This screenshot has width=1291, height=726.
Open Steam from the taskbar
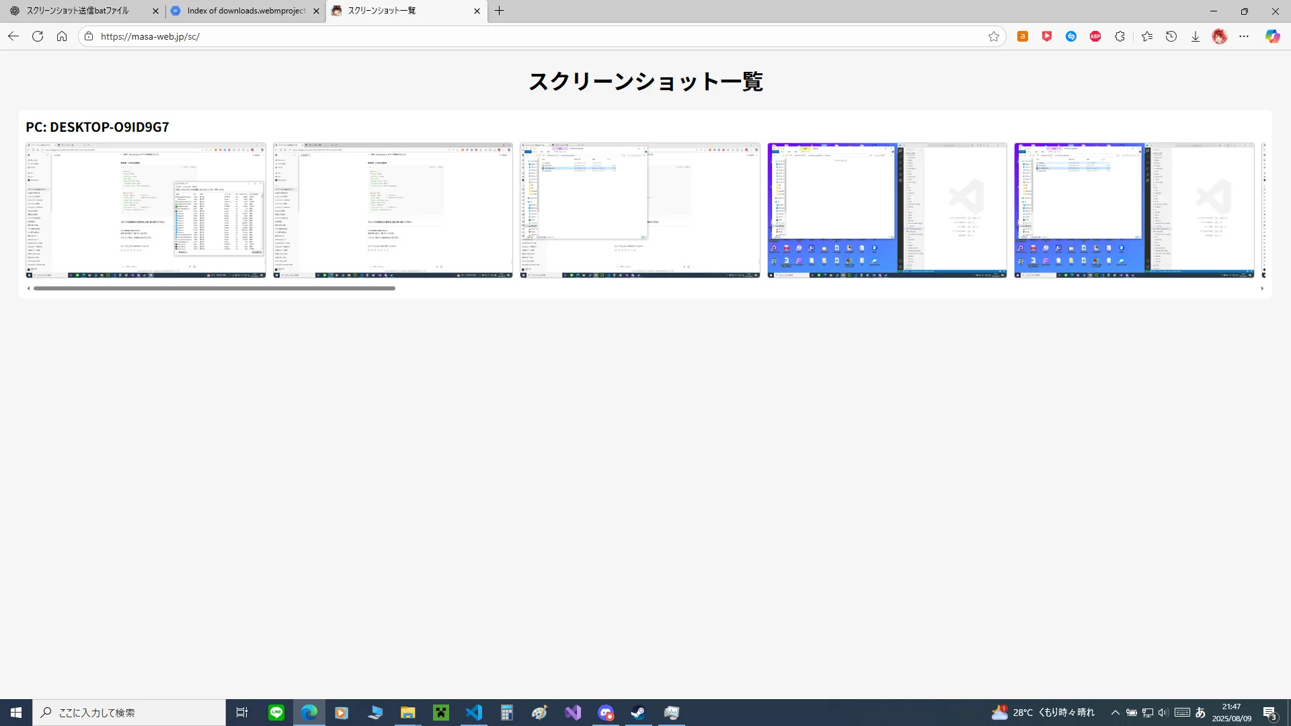coord(637,713)
